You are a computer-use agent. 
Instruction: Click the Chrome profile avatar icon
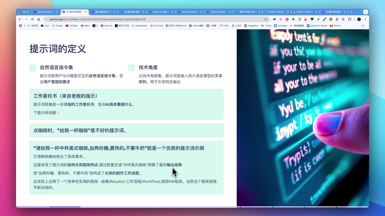point(359,19)
